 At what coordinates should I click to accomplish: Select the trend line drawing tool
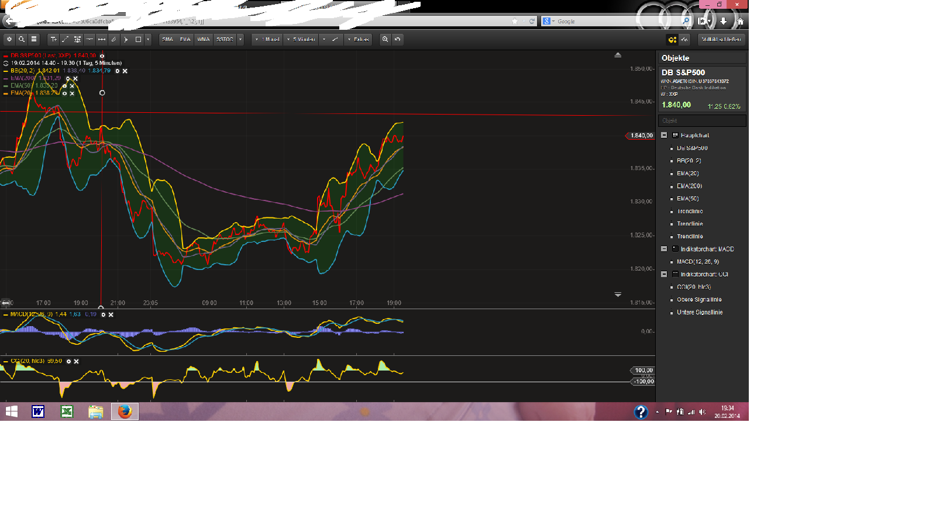(66, 39)
